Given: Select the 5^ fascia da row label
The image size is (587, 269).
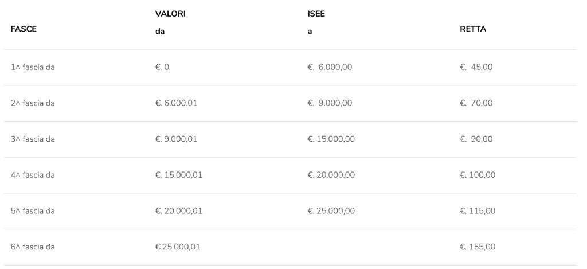Looking at the screenshot, I should click(33, 211).
